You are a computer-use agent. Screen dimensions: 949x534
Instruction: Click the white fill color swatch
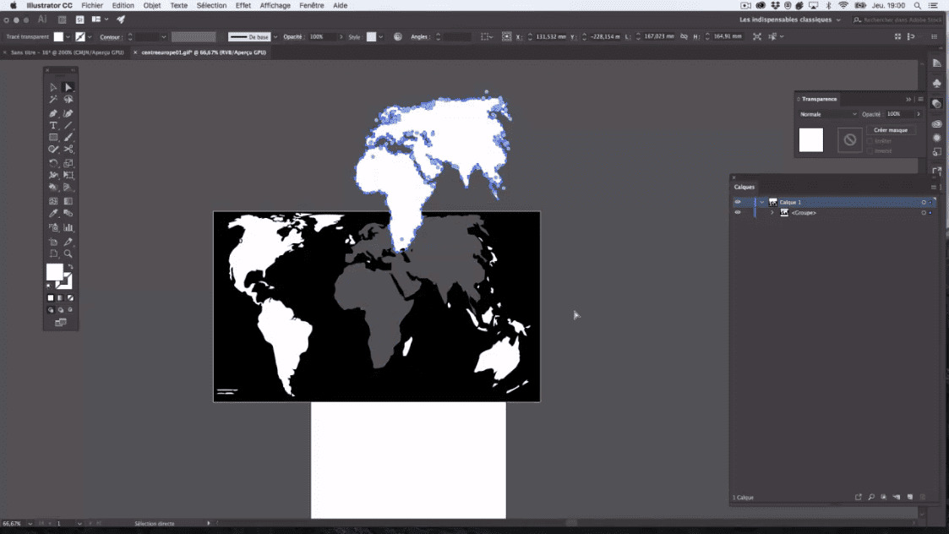(56, 272)
